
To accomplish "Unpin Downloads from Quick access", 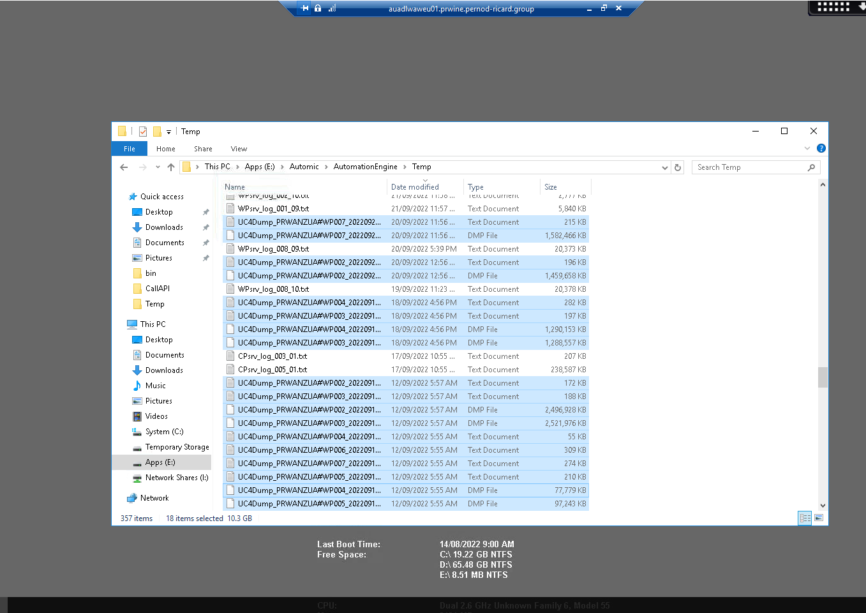I will click(x=205, y=227).
